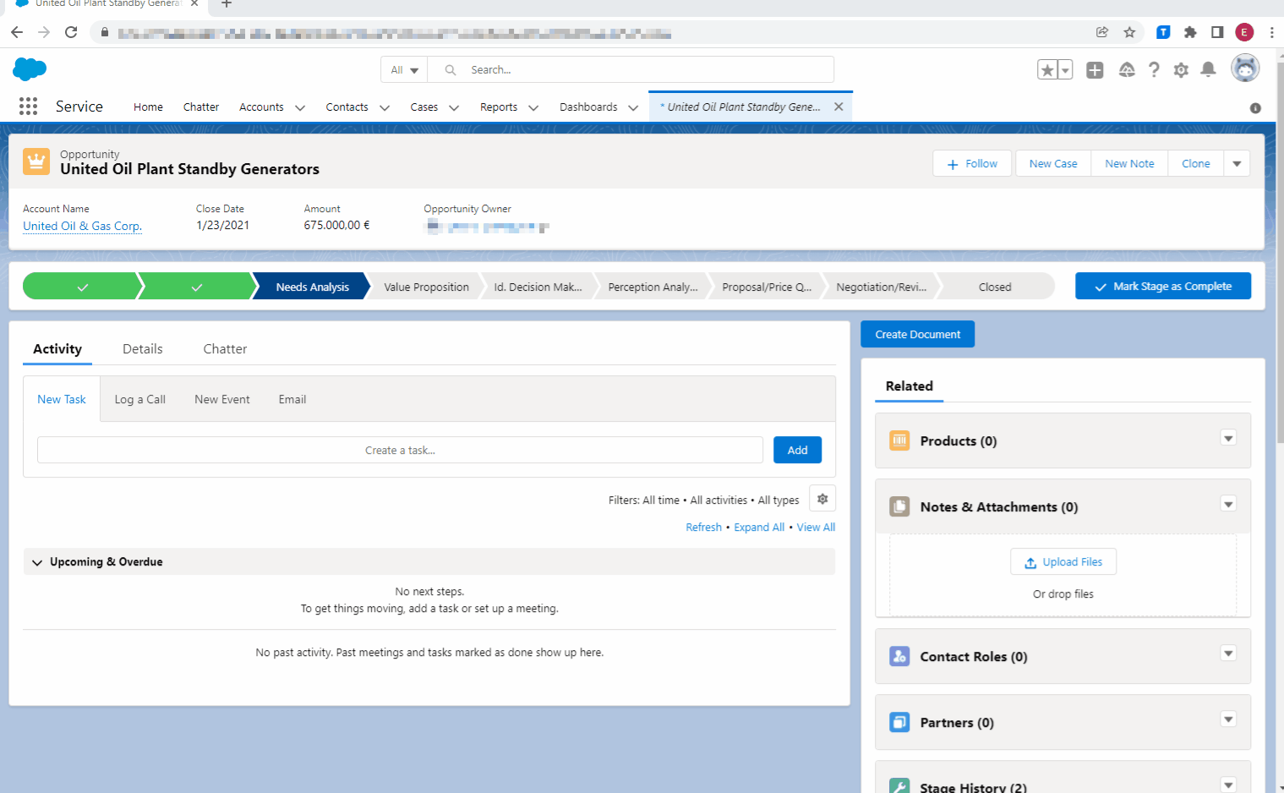Open the browser extensions puzzle icon
This screenshot has width=1284, height=793.
1190,32
